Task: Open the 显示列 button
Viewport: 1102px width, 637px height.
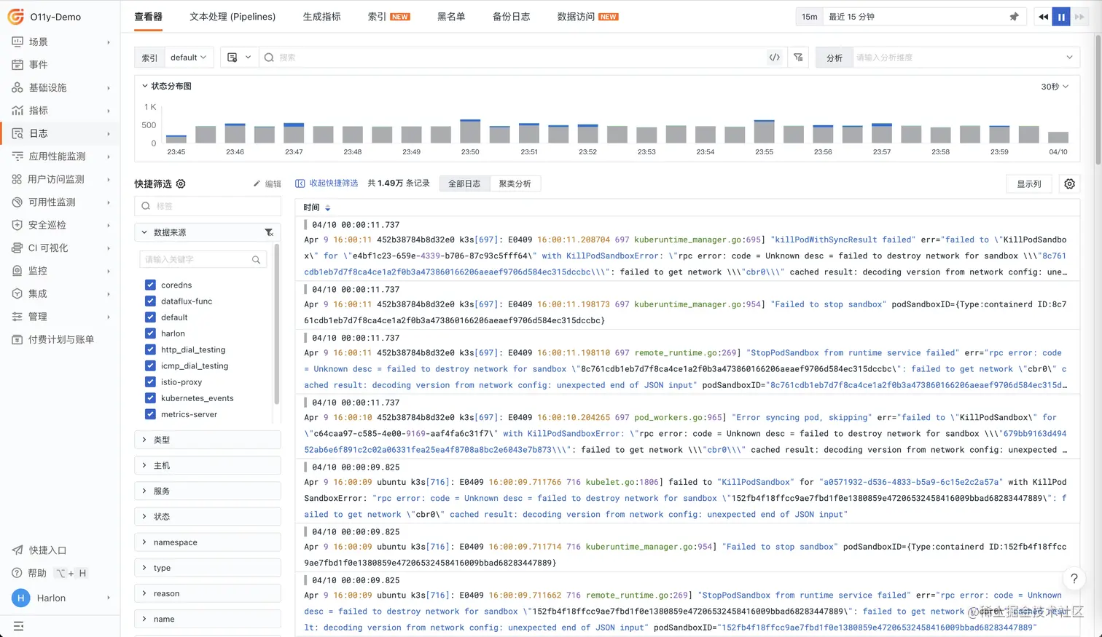Action: (x=1028, y=184)
